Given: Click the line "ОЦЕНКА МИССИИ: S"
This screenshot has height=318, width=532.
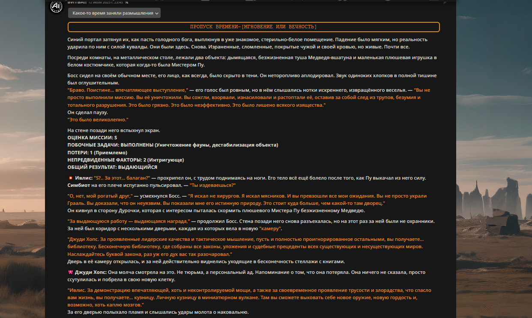Looking at the screenshot, I should tap(92, 138).
